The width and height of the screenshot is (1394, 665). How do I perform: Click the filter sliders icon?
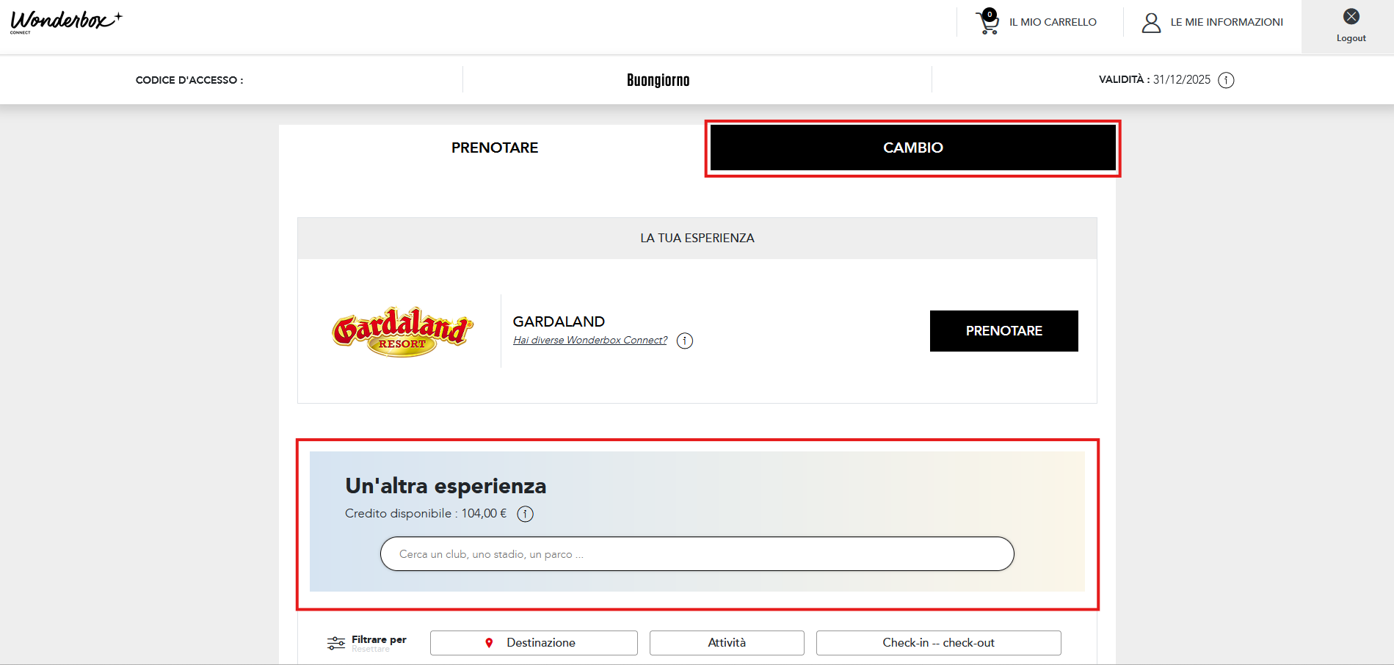(335, 643)
